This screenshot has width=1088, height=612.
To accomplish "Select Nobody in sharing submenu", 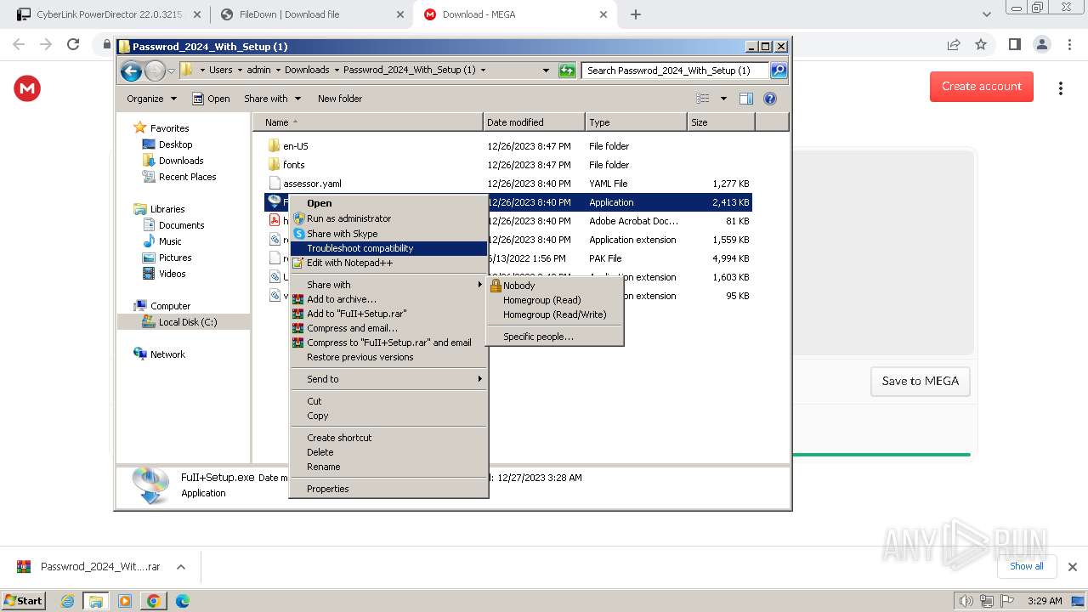I will (555, 286).
